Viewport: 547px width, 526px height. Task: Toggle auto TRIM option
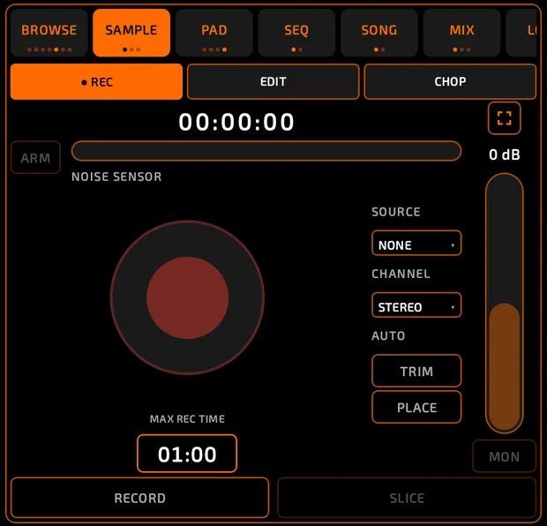416,371
